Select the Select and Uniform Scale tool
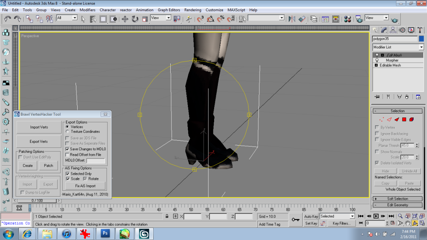Image resolution: width=427 pixels, height=240 pixels. click(x=145, y=19)
